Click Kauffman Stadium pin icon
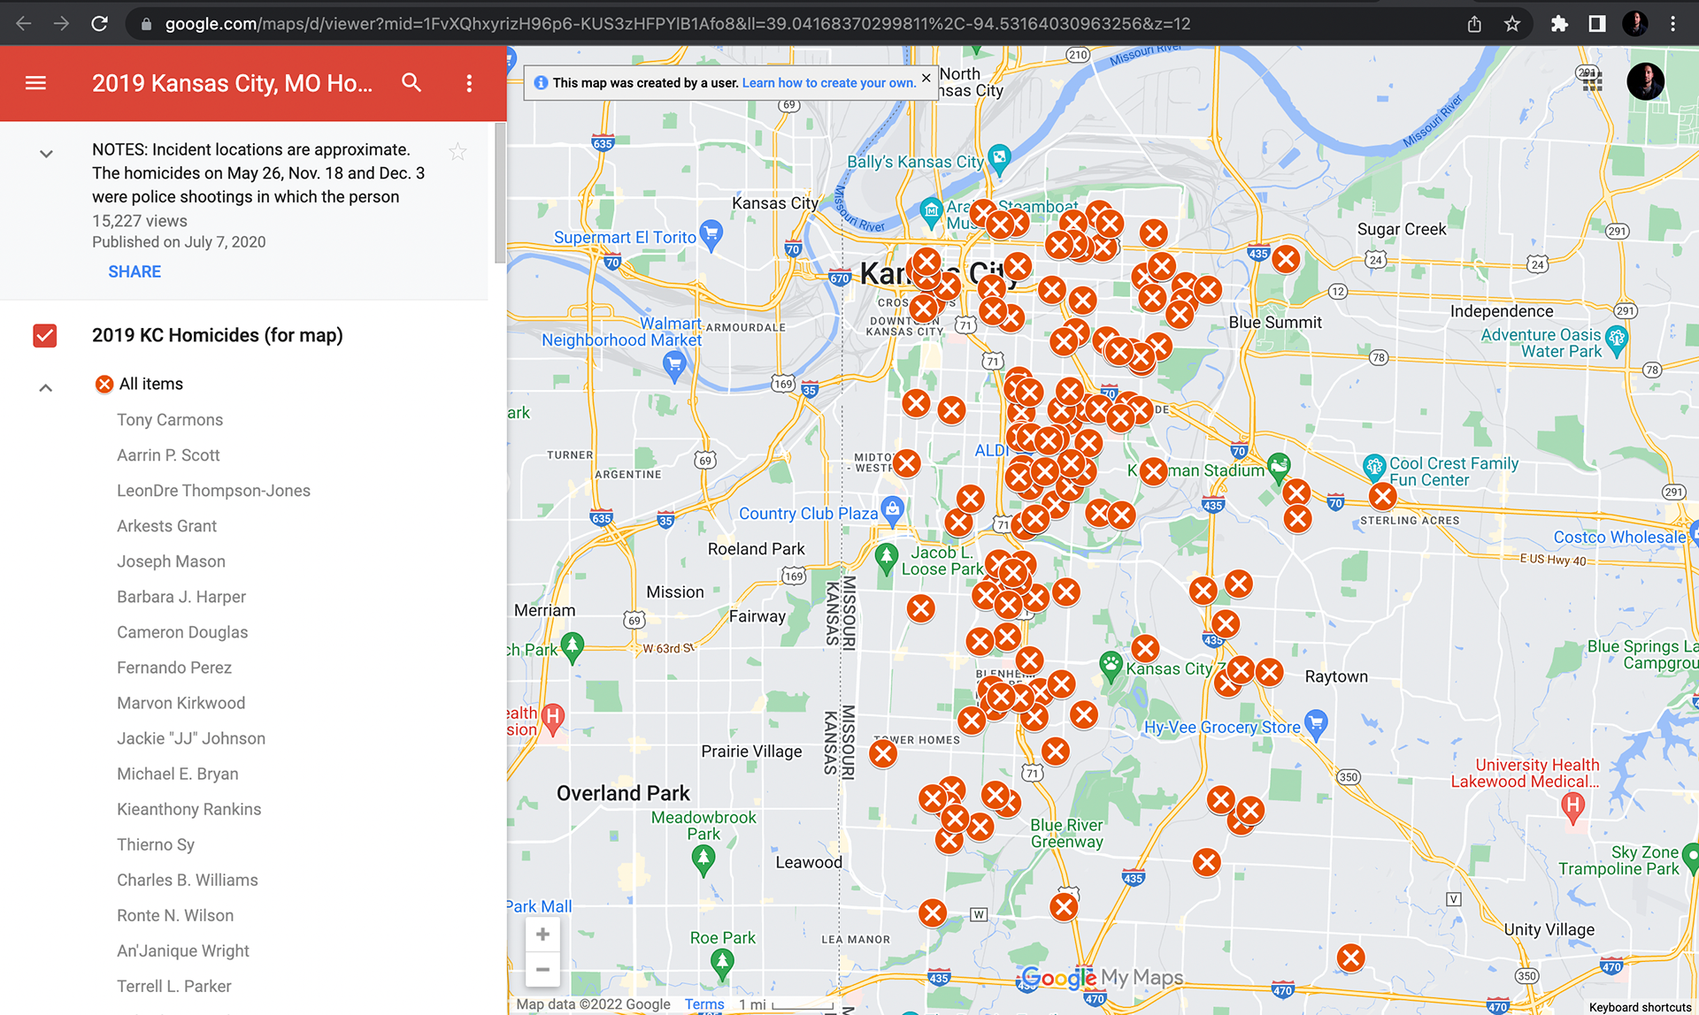This screenshot has height=1015, width=1699. coord(1279,467)
